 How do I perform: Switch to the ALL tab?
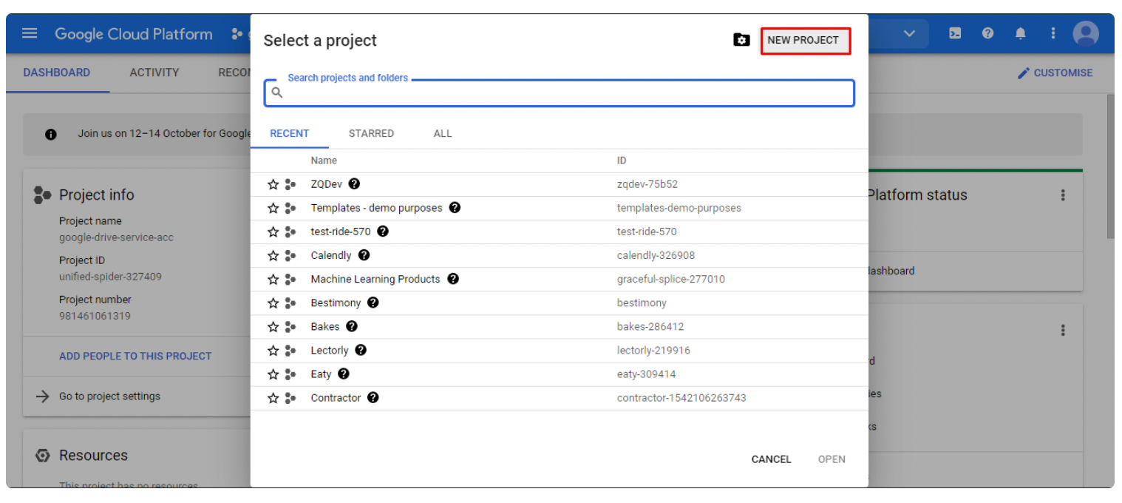[x=443, y=133]
